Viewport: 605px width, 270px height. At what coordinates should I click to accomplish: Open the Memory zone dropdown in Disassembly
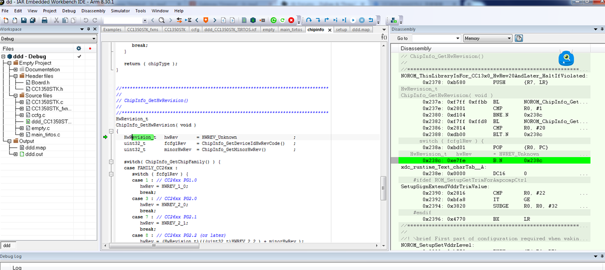point(487,38)
